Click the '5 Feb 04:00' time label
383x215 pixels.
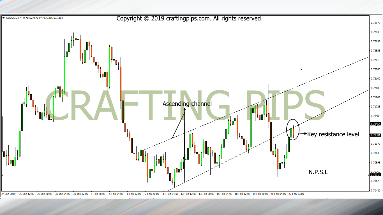click(x=117, y=194)
